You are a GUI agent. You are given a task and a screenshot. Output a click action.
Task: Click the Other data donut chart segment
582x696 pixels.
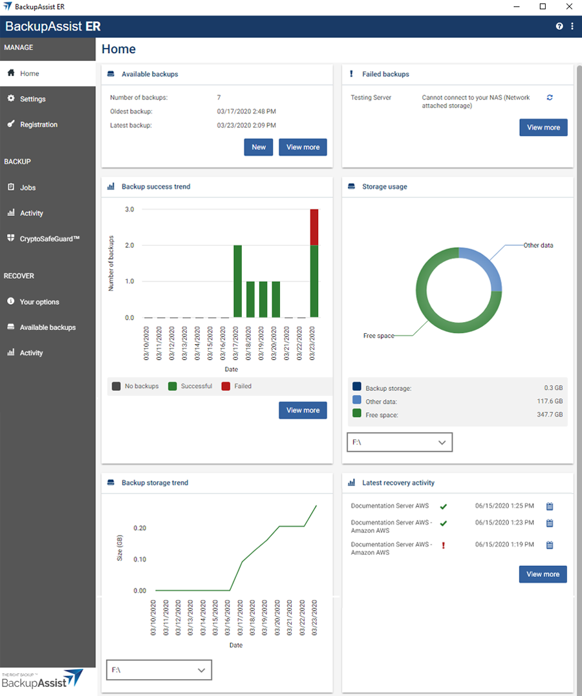[x=484, y=264]
